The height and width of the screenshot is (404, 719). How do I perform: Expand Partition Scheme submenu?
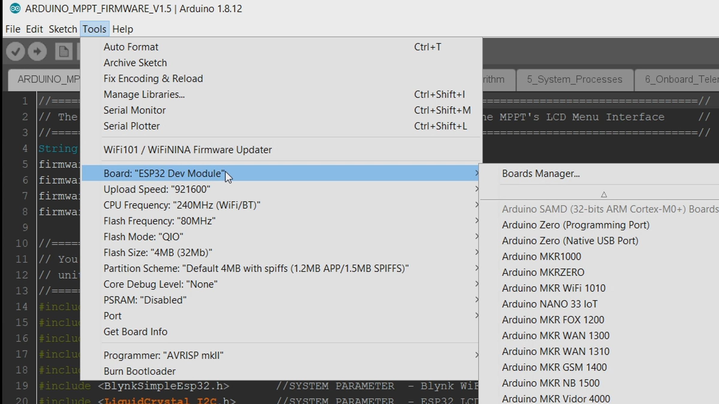(280, 268)
